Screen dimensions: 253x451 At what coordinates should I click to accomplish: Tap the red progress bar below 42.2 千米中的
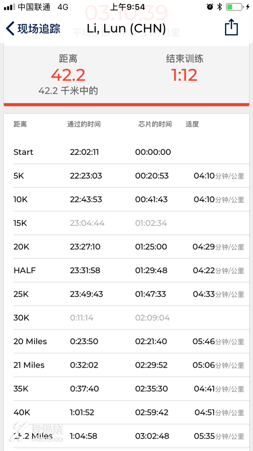(127, 104)
